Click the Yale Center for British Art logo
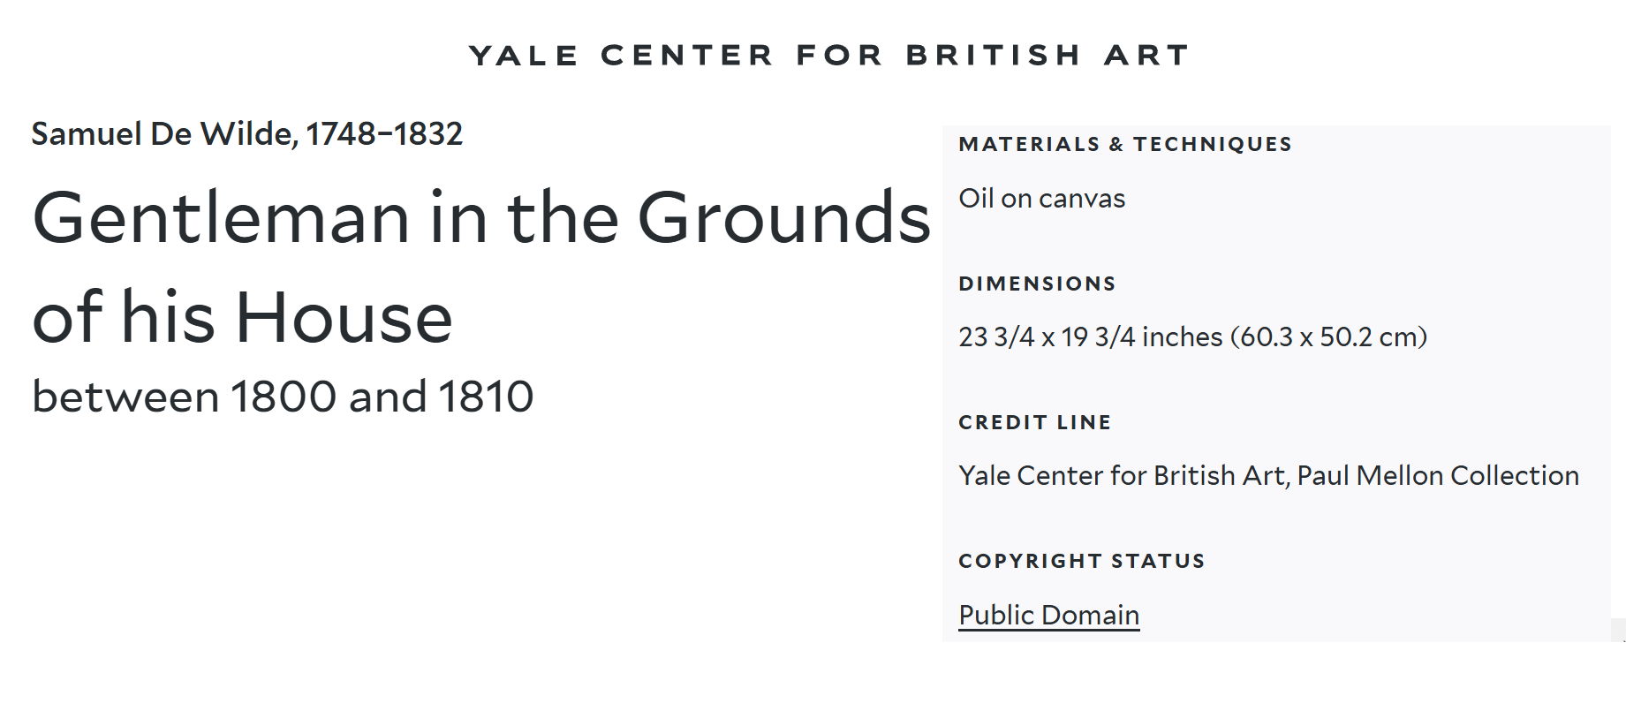The height and width of the screenshot is (726, 1626). coord(828,56)
